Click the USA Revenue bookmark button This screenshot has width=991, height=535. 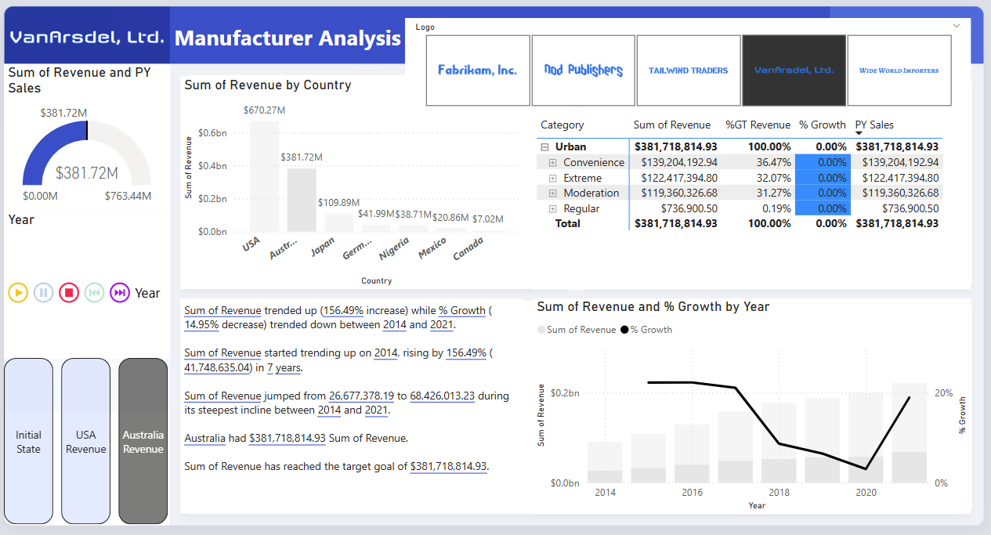(86, 441)
